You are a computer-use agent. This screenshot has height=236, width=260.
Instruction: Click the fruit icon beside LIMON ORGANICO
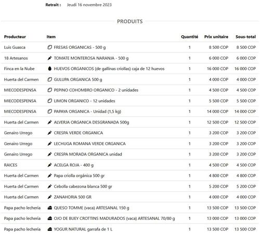49,101
